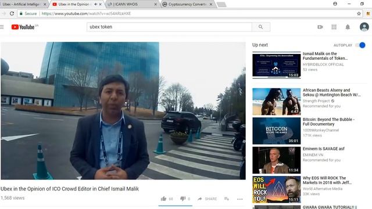Open the three-dot more actions menu
372x209 pixels.
[240, 199]
